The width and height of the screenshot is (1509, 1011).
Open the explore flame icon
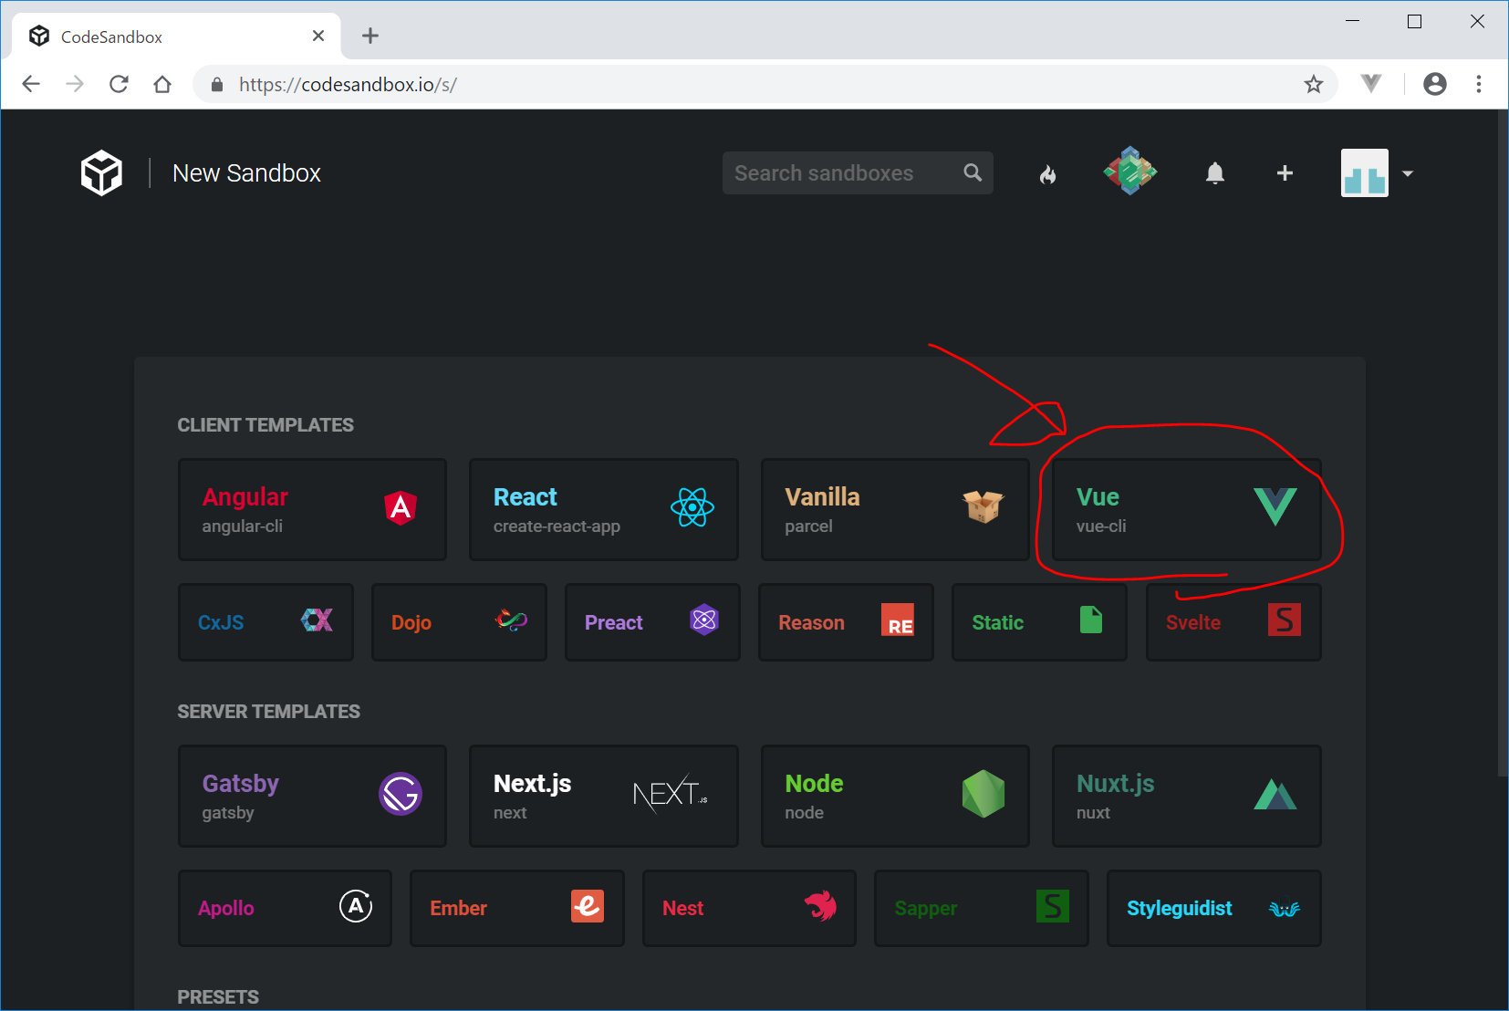coord(1047,173)
